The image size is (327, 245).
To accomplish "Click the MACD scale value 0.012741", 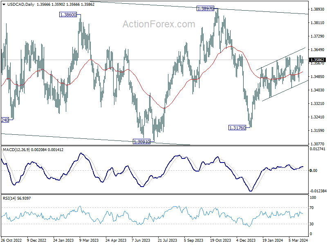I will point(318,149).
